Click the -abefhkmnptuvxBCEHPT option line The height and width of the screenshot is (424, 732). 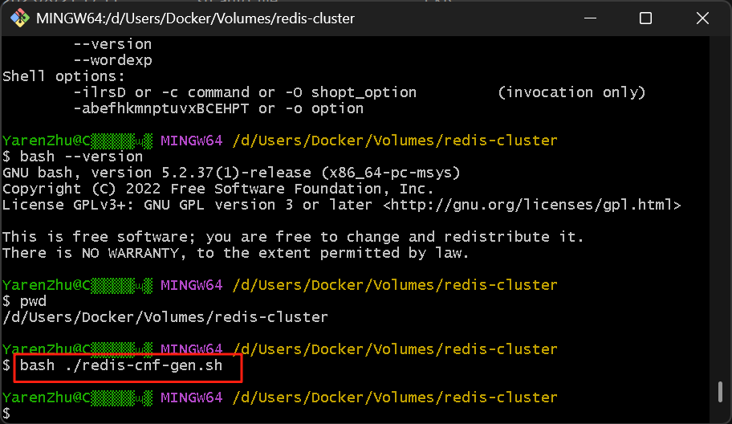point(218,108)
